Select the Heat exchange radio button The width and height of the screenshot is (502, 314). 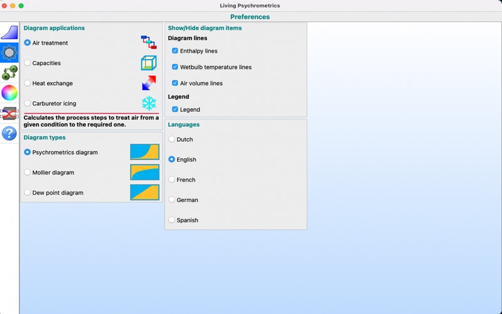pos(27,83)
